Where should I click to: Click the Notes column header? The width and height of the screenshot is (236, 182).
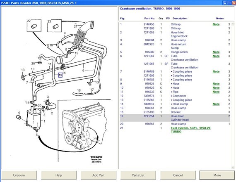pyautogui.click(x=220, y=18)
